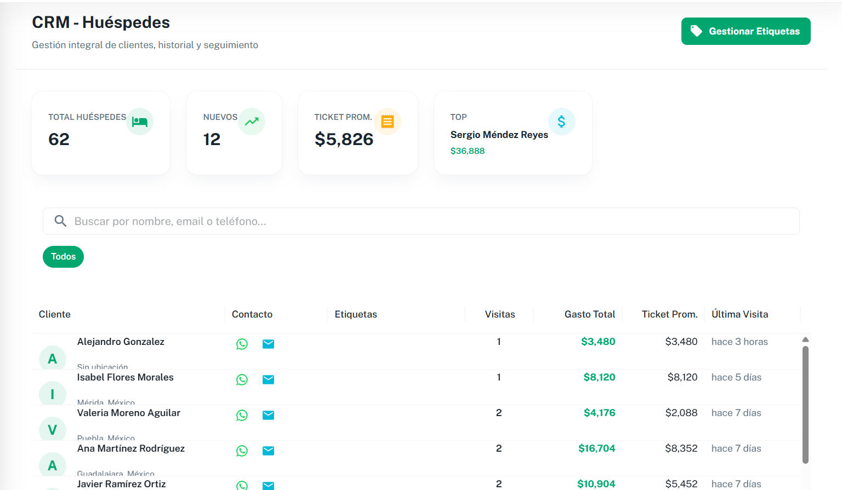
Task: Click the trending arrow icon in Nuevos card
Action: pos(252,122)
